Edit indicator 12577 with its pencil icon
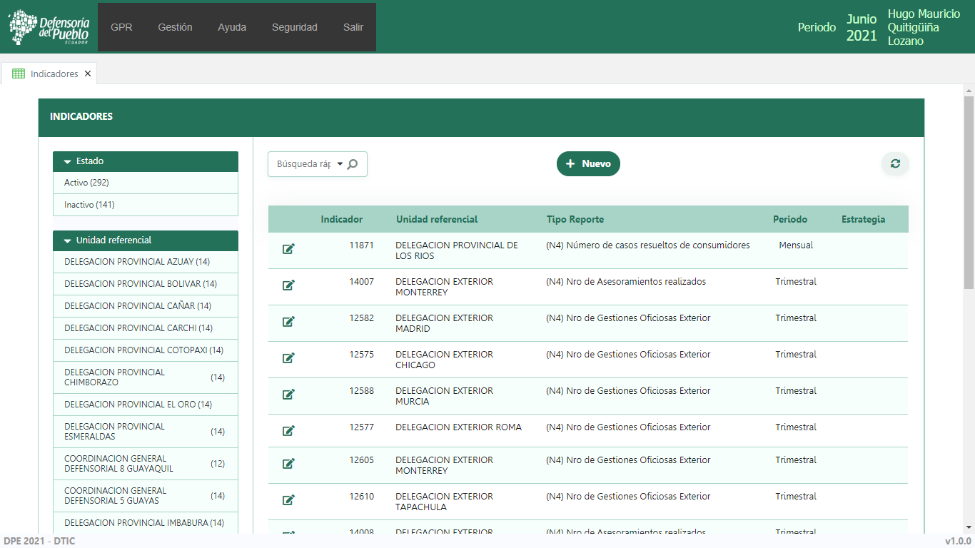Viewport: 975px width, 548px height. coord(288,431)
